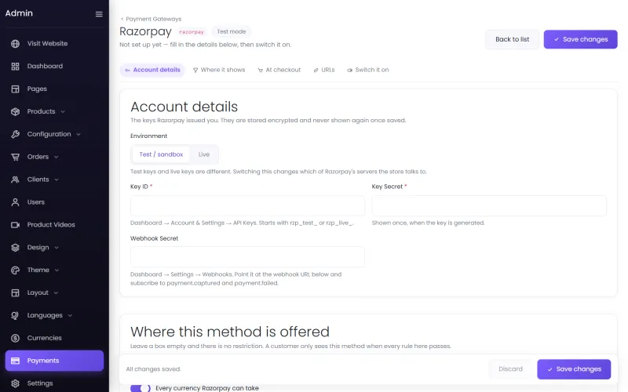Toggle Every currency Razorpay can take switch

(141, 388)
